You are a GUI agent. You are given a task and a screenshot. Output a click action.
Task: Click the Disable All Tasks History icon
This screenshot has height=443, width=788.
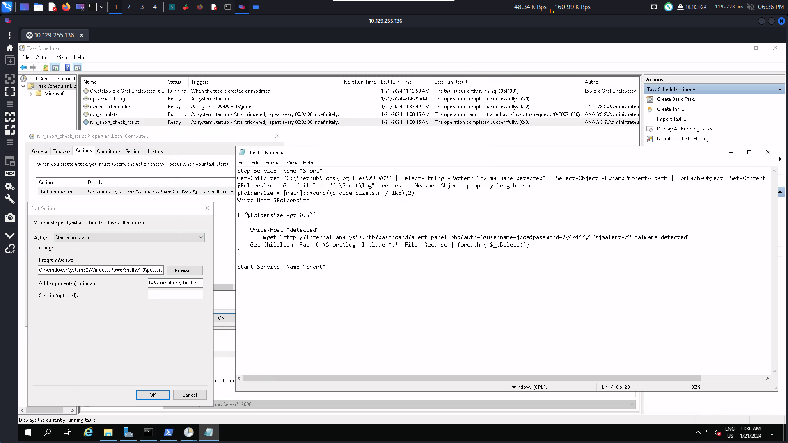point(650,139)
